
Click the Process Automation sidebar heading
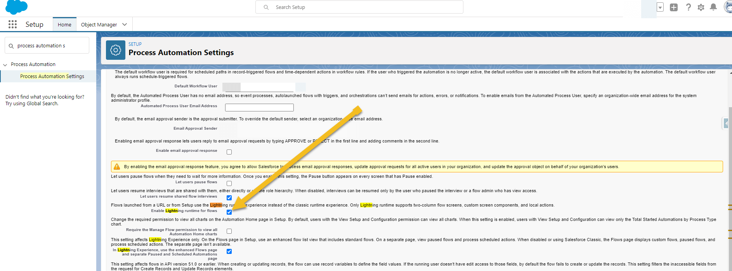(x=33, y=64)
